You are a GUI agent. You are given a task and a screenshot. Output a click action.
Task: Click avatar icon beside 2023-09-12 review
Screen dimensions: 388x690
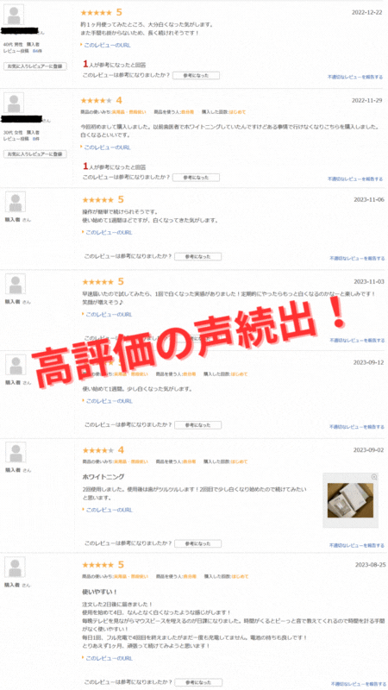point(16,365)
